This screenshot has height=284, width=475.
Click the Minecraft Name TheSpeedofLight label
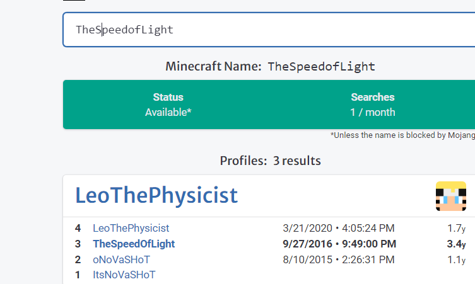tap(270, 66)
